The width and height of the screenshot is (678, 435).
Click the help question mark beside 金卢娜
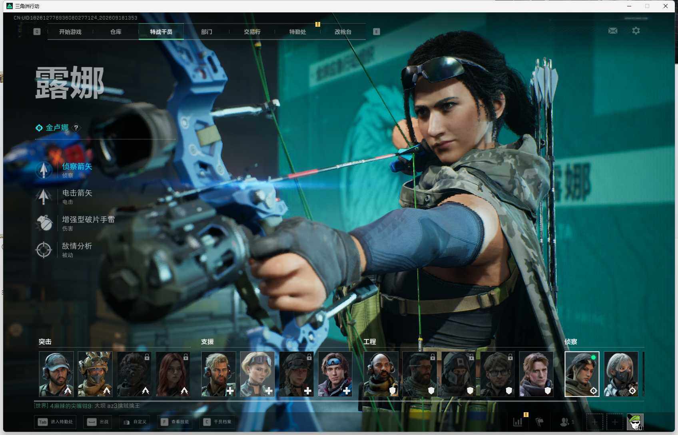[x=76, y=128]
